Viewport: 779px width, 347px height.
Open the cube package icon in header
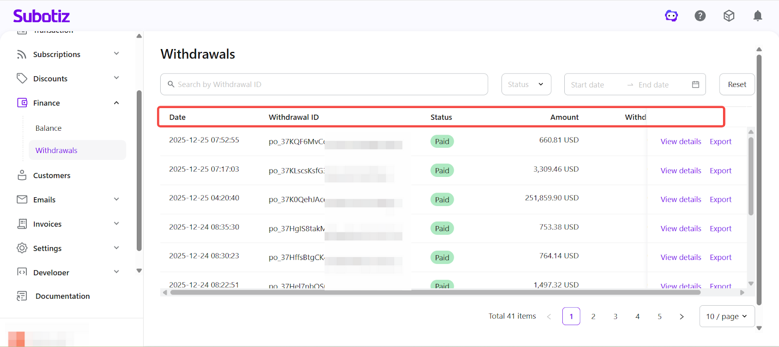point(729,16)
